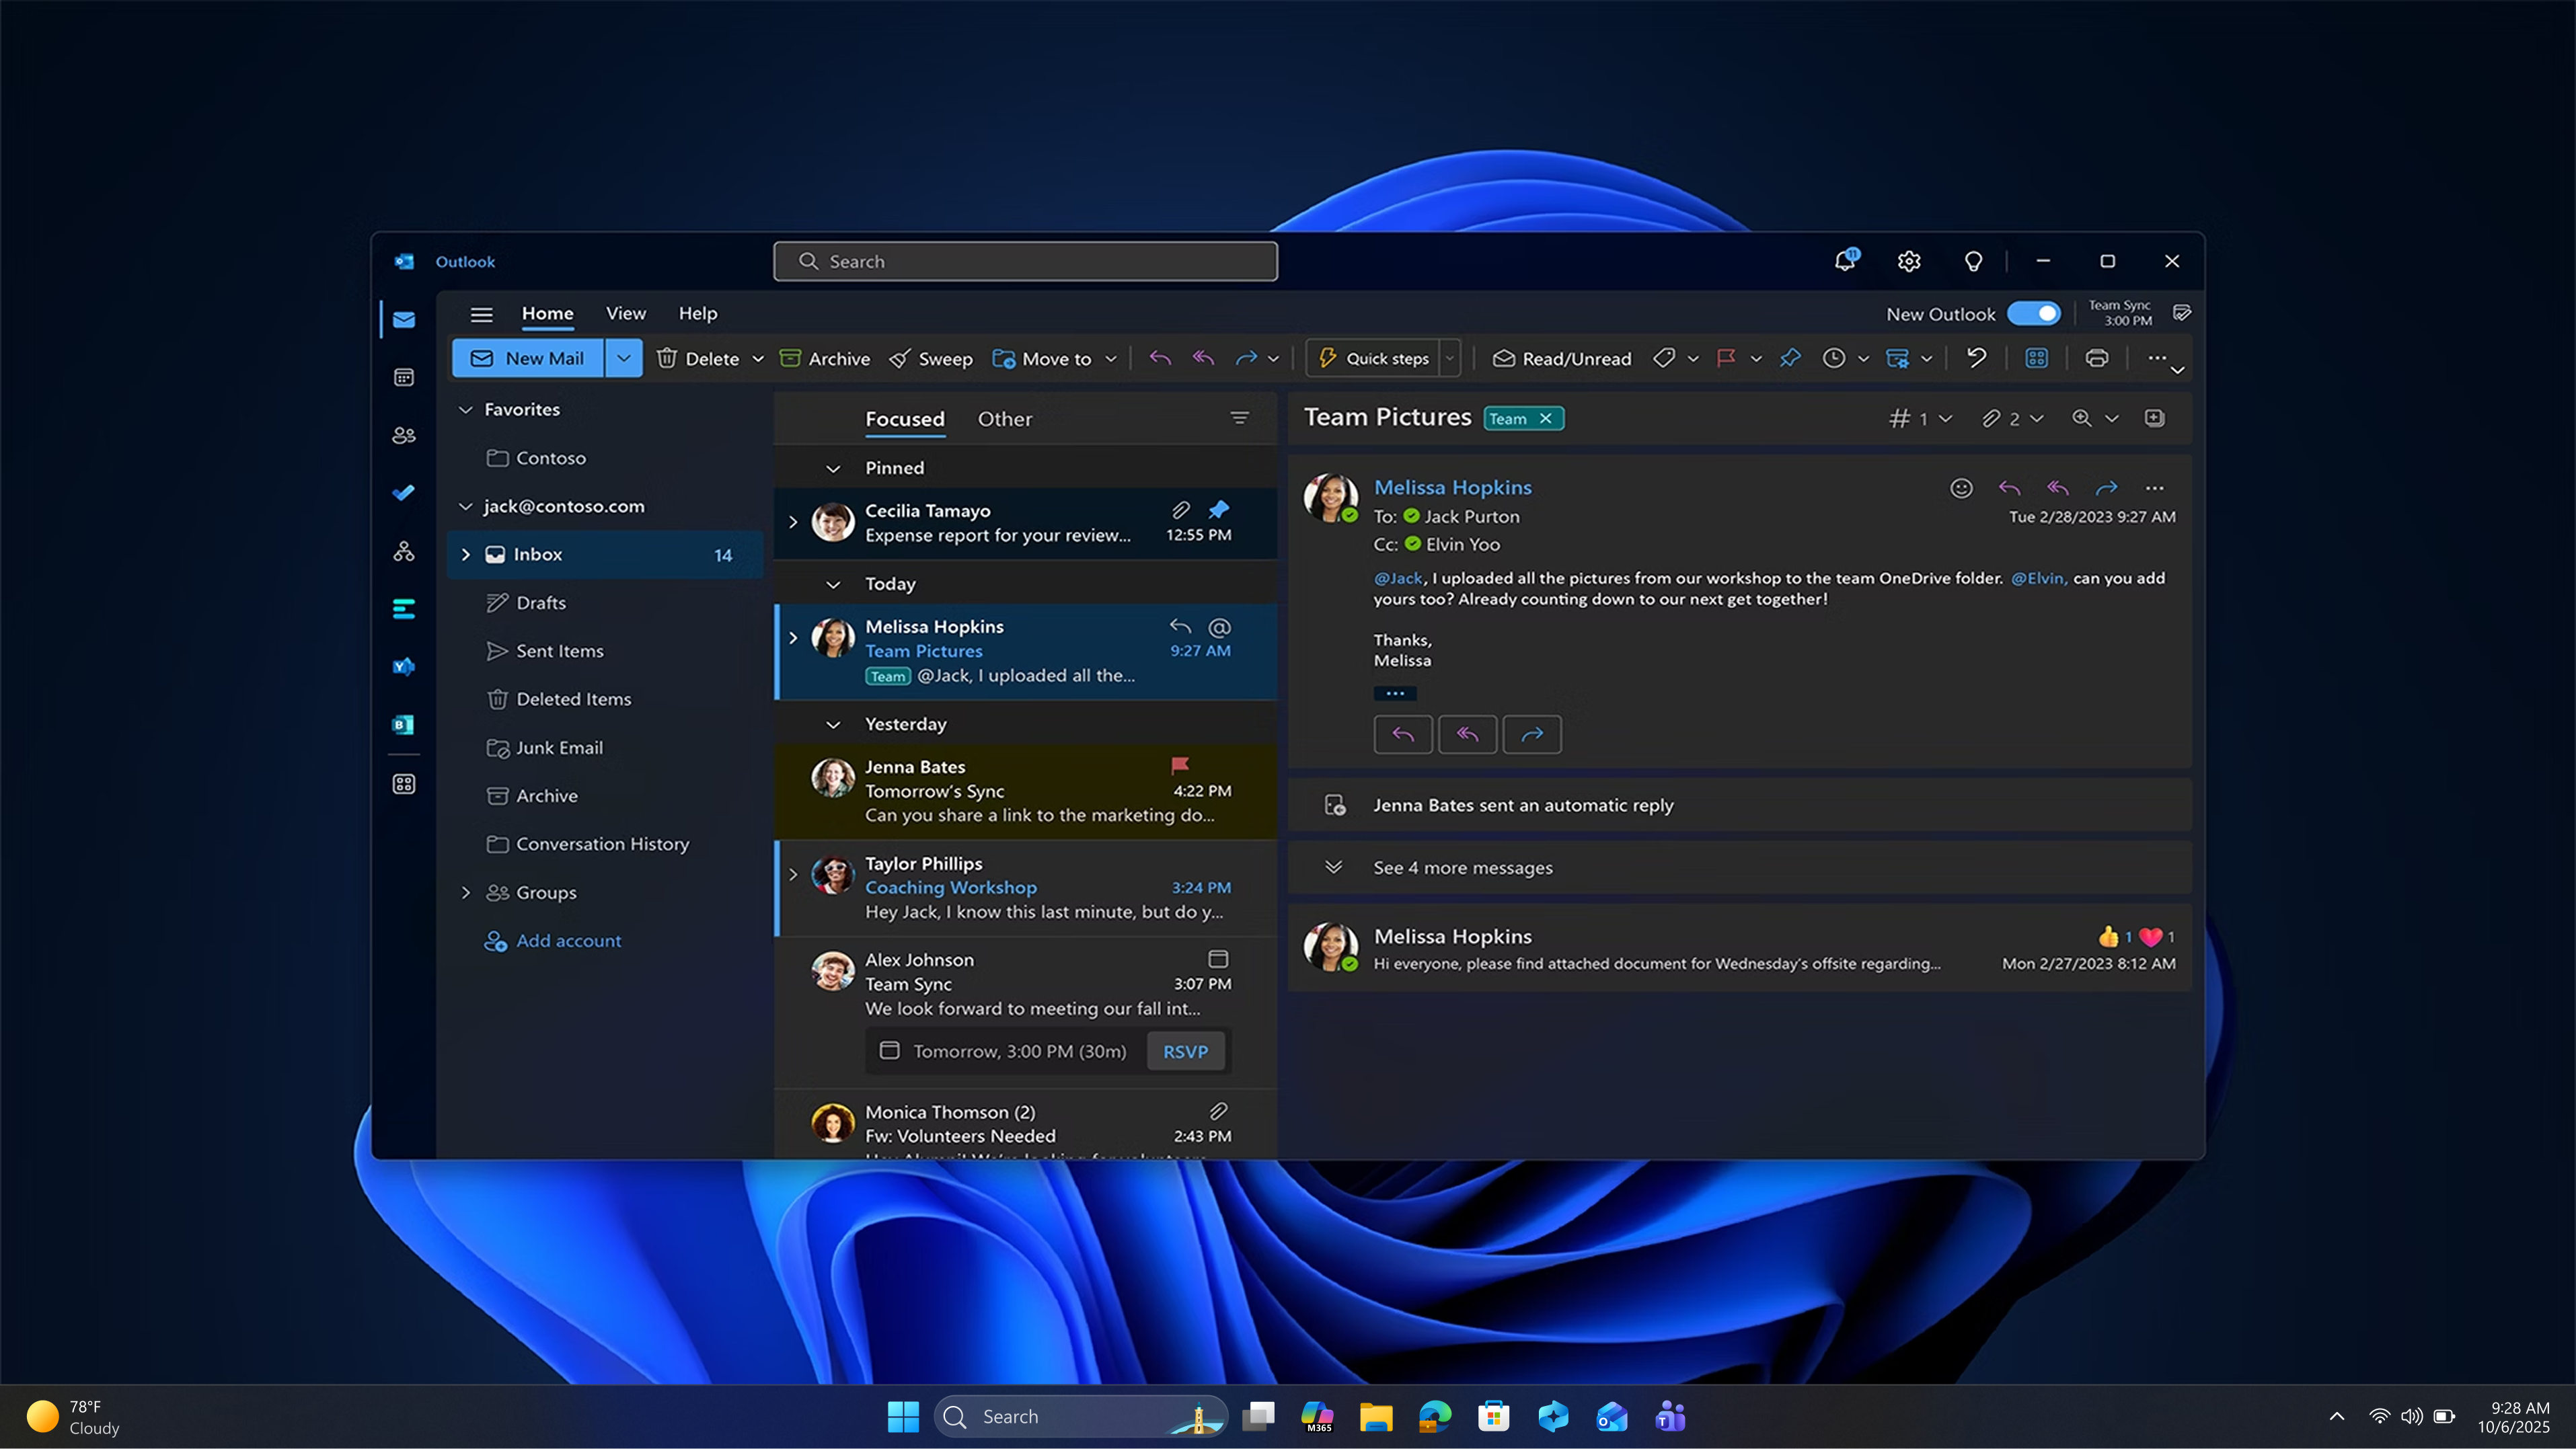
Task: RSVP to Alex Johnson's Team Sync meeting
Action: (x=1185, y=1050)
